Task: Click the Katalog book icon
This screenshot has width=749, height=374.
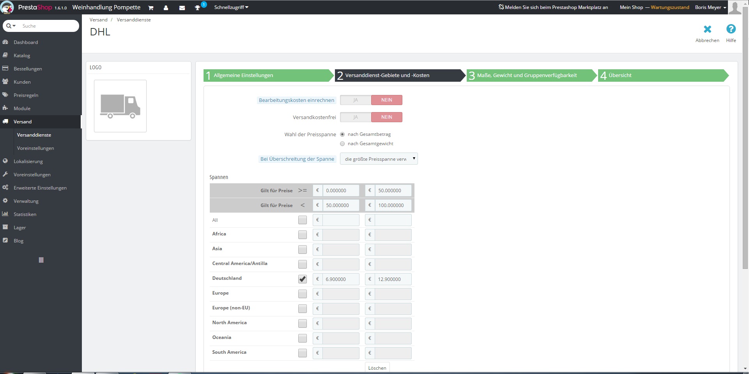Action: pos(5,55)
